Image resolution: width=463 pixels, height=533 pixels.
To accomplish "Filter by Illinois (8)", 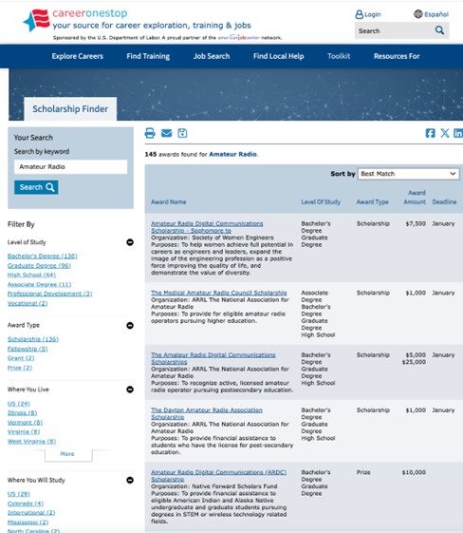I will [x=22, y=412].
